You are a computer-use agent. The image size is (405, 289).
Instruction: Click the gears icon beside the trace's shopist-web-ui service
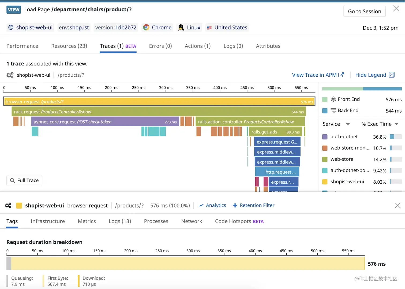(x=10, y=75)
